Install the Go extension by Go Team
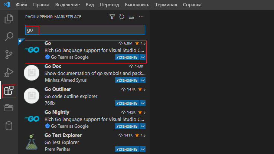The height and width of the screenshot is (154, 274). 127,57
